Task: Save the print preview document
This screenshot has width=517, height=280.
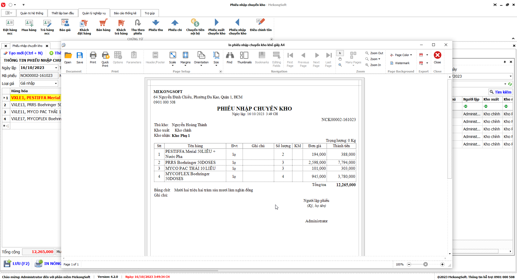Action: coord(80,58)
